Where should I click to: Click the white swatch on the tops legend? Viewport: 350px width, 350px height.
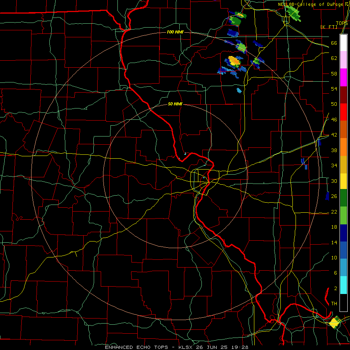[x=343, y=43]
